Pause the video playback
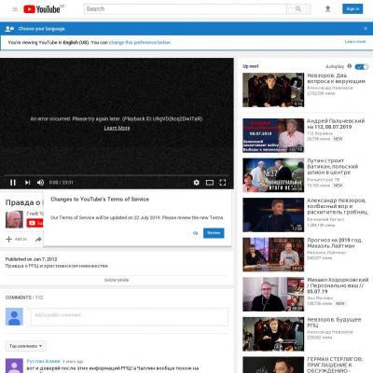373x373 pixels. [13, 183]
